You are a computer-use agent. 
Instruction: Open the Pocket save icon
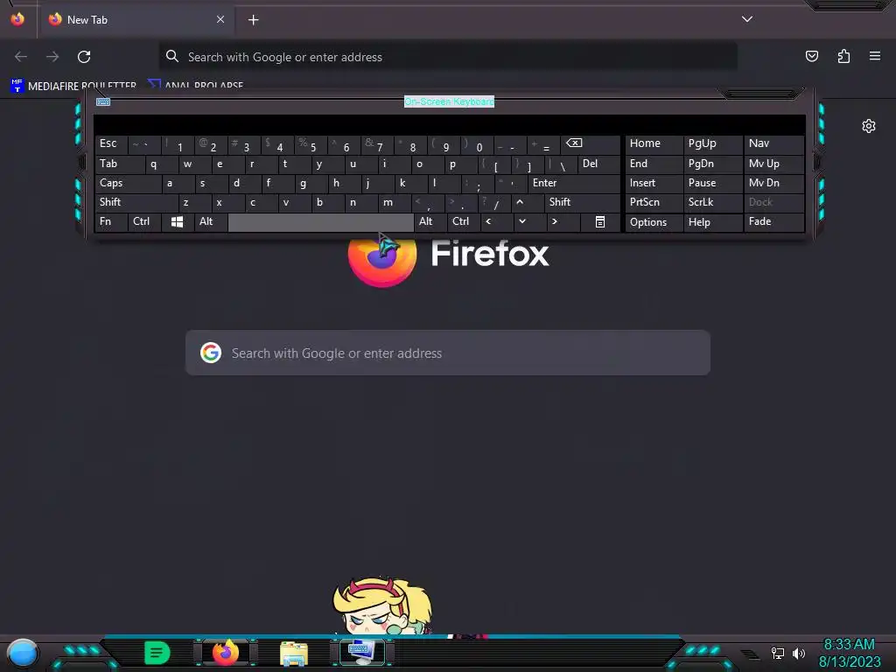811,56
